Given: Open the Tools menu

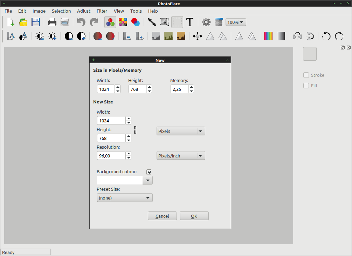Looking at the screenshot, I should pos(136,11).
